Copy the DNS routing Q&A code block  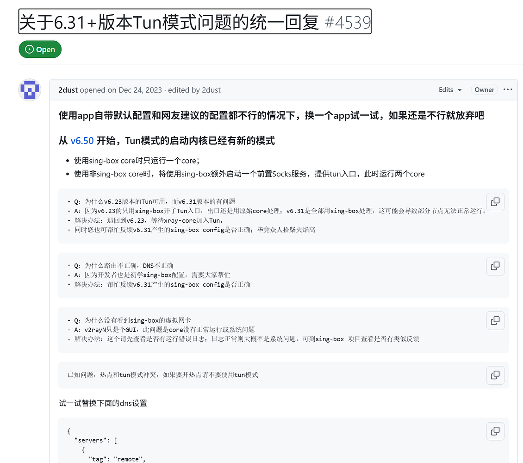[x=495, y=266]
